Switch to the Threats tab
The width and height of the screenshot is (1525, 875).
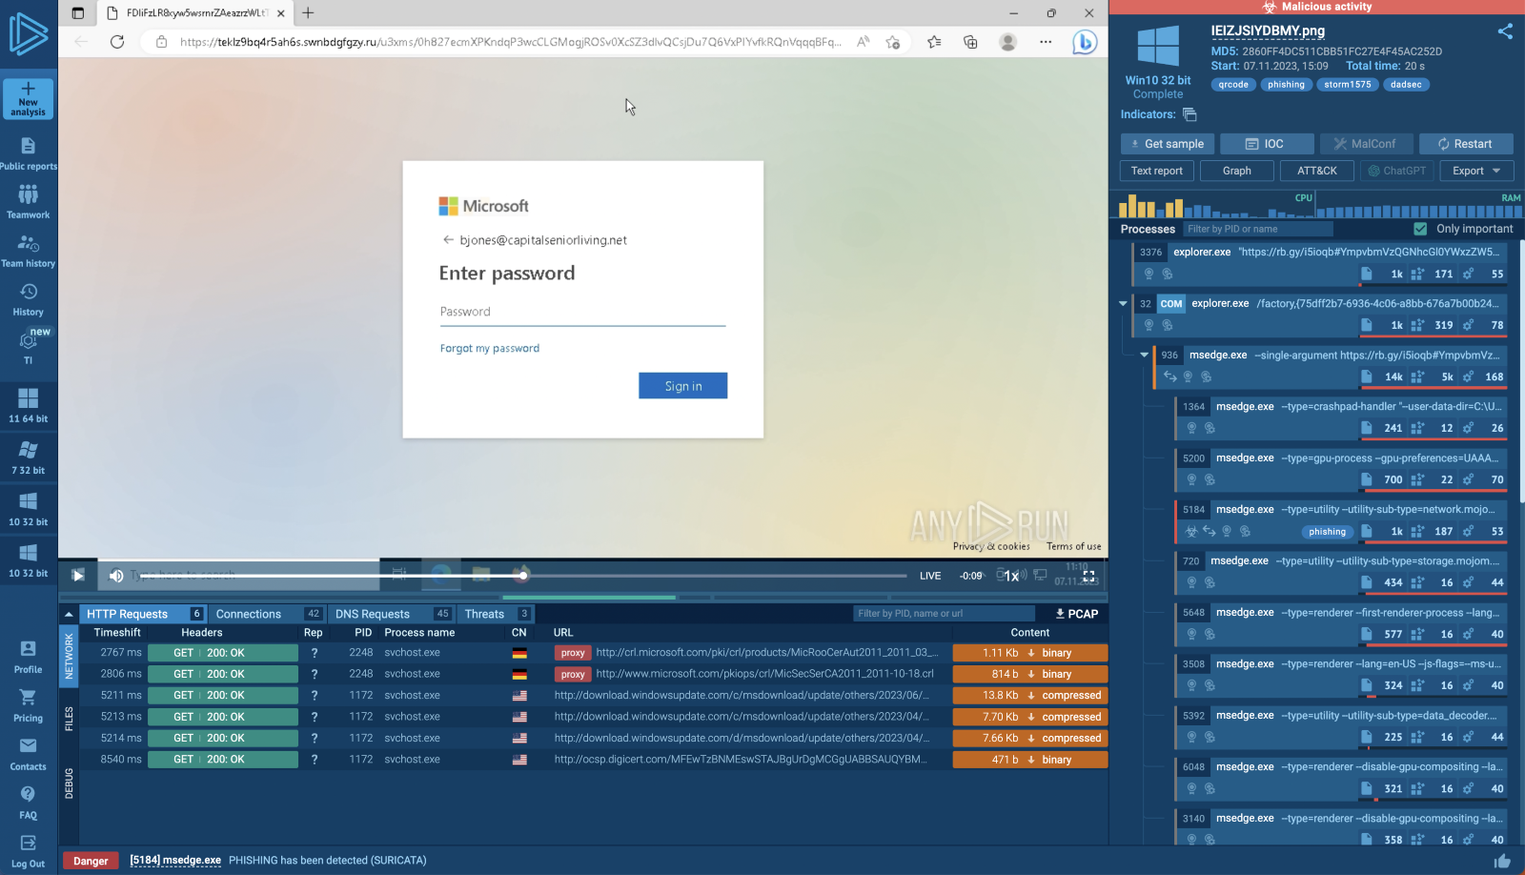(x=497, y=614)
